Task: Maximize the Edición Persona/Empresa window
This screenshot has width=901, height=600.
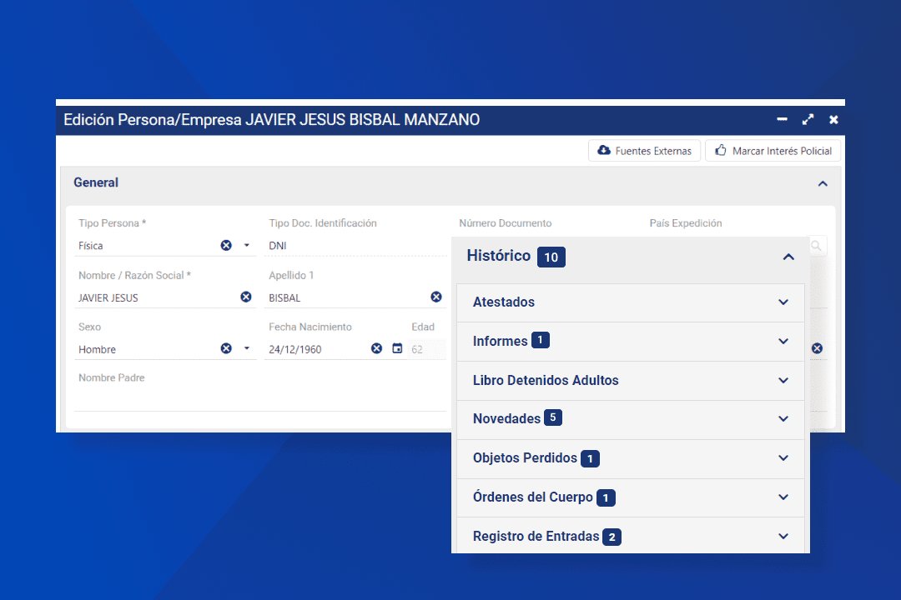Action: 808,119
